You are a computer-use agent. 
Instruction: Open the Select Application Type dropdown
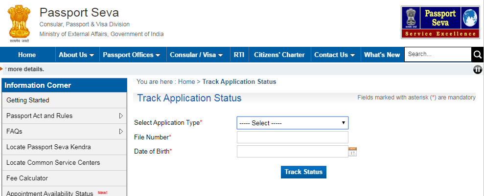click(292, 123)
